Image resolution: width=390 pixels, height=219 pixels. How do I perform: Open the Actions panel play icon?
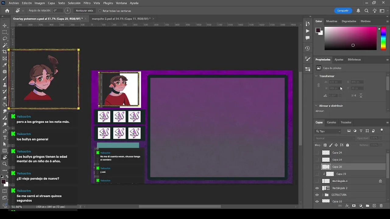click(x=307, y=31)
